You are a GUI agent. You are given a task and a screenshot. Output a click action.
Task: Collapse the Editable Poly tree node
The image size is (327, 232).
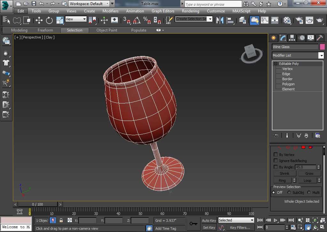276,64
